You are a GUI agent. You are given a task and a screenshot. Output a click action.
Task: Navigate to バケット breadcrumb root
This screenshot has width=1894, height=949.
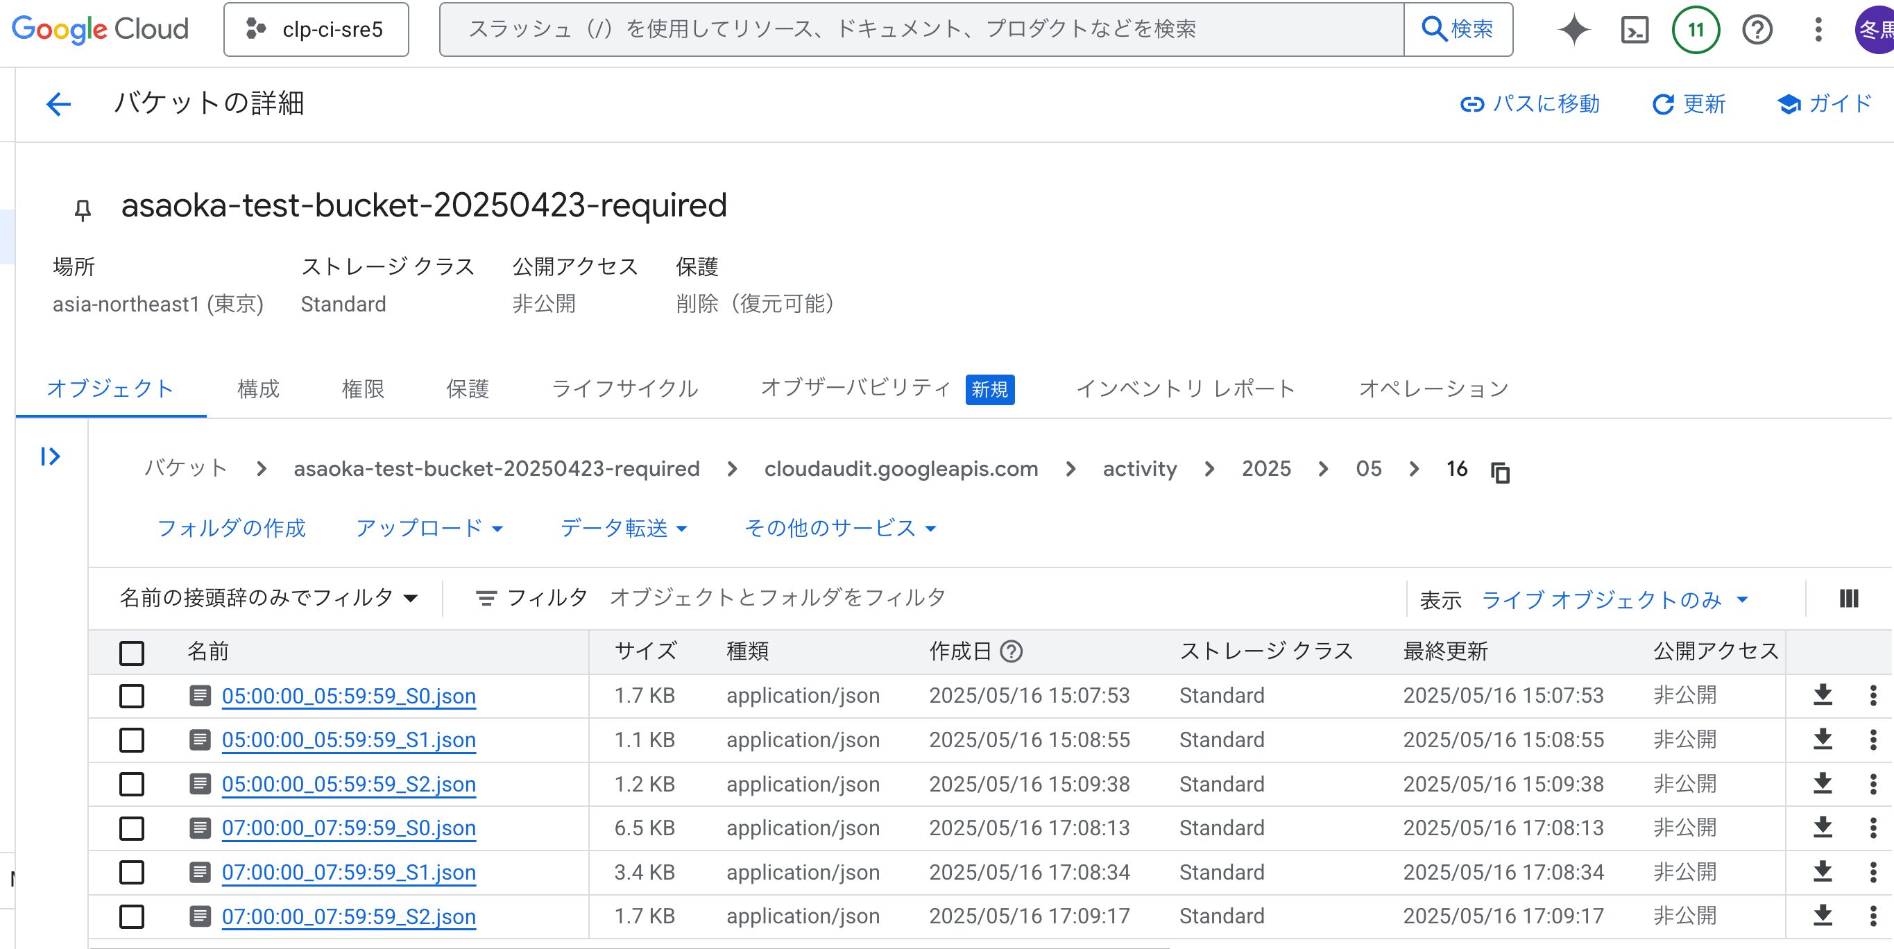click(x=185, y=468)
